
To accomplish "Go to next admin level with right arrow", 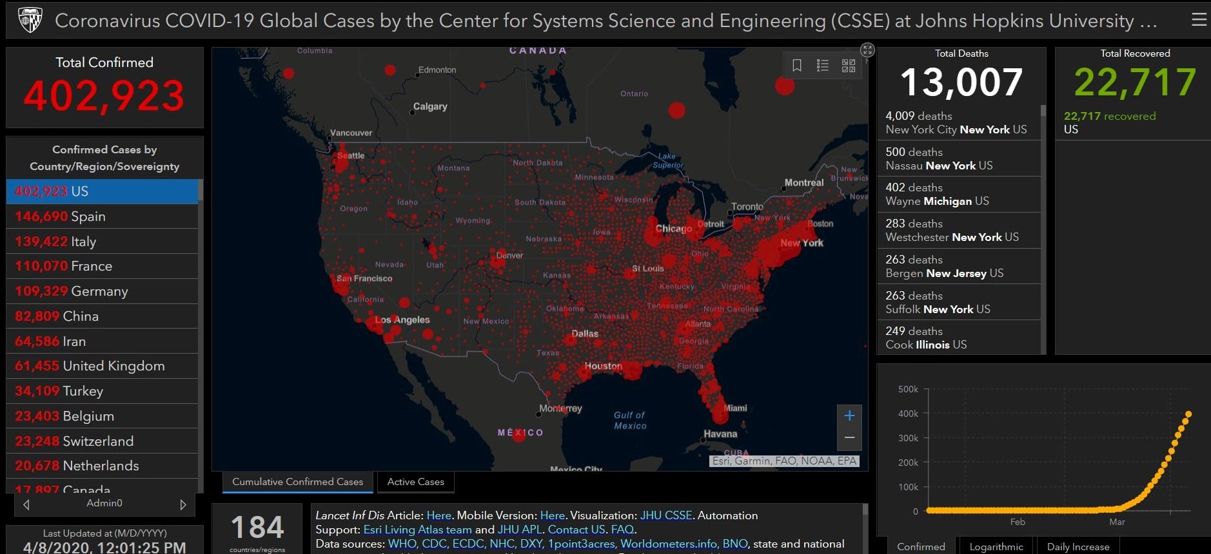I will coord(183,504).
